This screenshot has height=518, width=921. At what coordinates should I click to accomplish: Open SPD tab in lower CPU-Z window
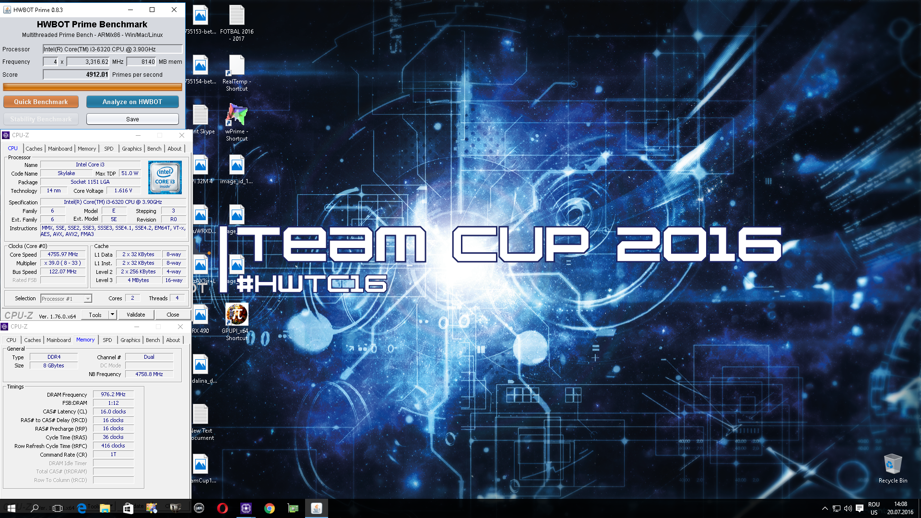(107, 340)
